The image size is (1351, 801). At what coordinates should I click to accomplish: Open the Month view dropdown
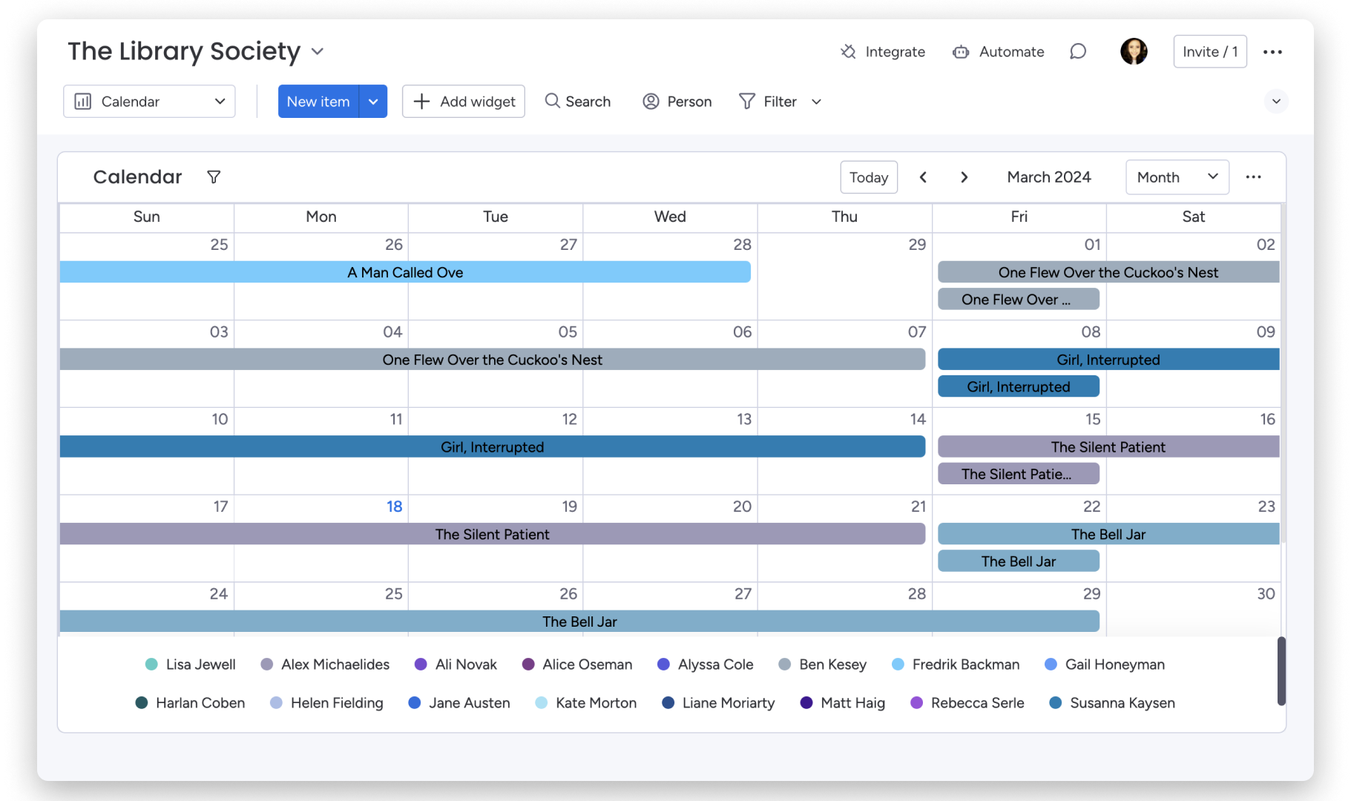coord(1177,177)
